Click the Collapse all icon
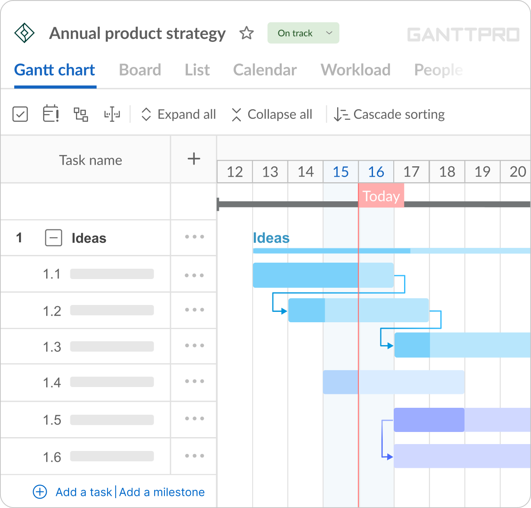 click(237, 114)
